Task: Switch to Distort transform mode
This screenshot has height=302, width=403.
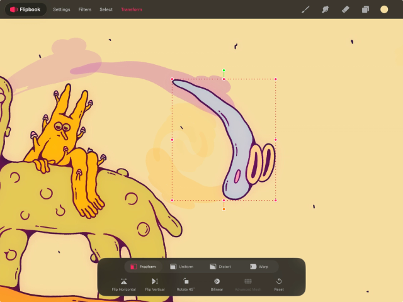Action: click(x=220, y=267)
